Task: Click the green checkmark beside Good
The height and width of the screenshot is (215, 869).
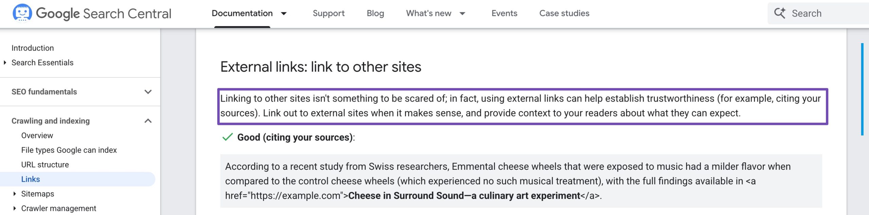Action: (x=227, y=137)
